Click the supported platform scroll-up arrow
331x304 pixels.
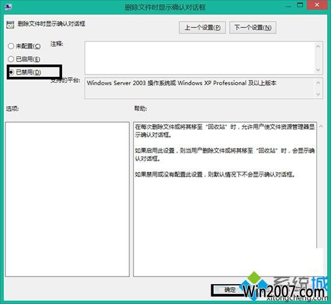(x=318, y=83)
